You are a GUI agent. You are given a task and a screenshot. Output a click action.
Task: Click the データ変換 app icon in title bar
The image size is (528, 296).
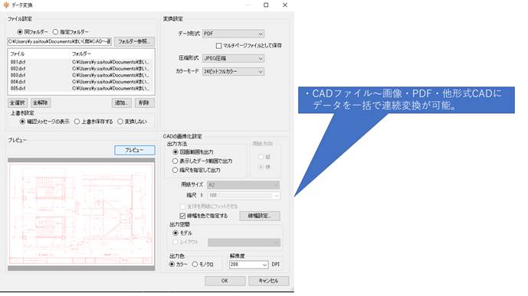coord(5,5)
